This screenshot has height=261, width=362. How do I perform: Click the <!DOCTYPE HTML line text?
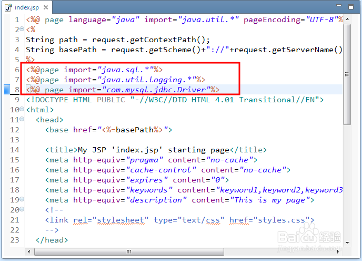point(175,100)
